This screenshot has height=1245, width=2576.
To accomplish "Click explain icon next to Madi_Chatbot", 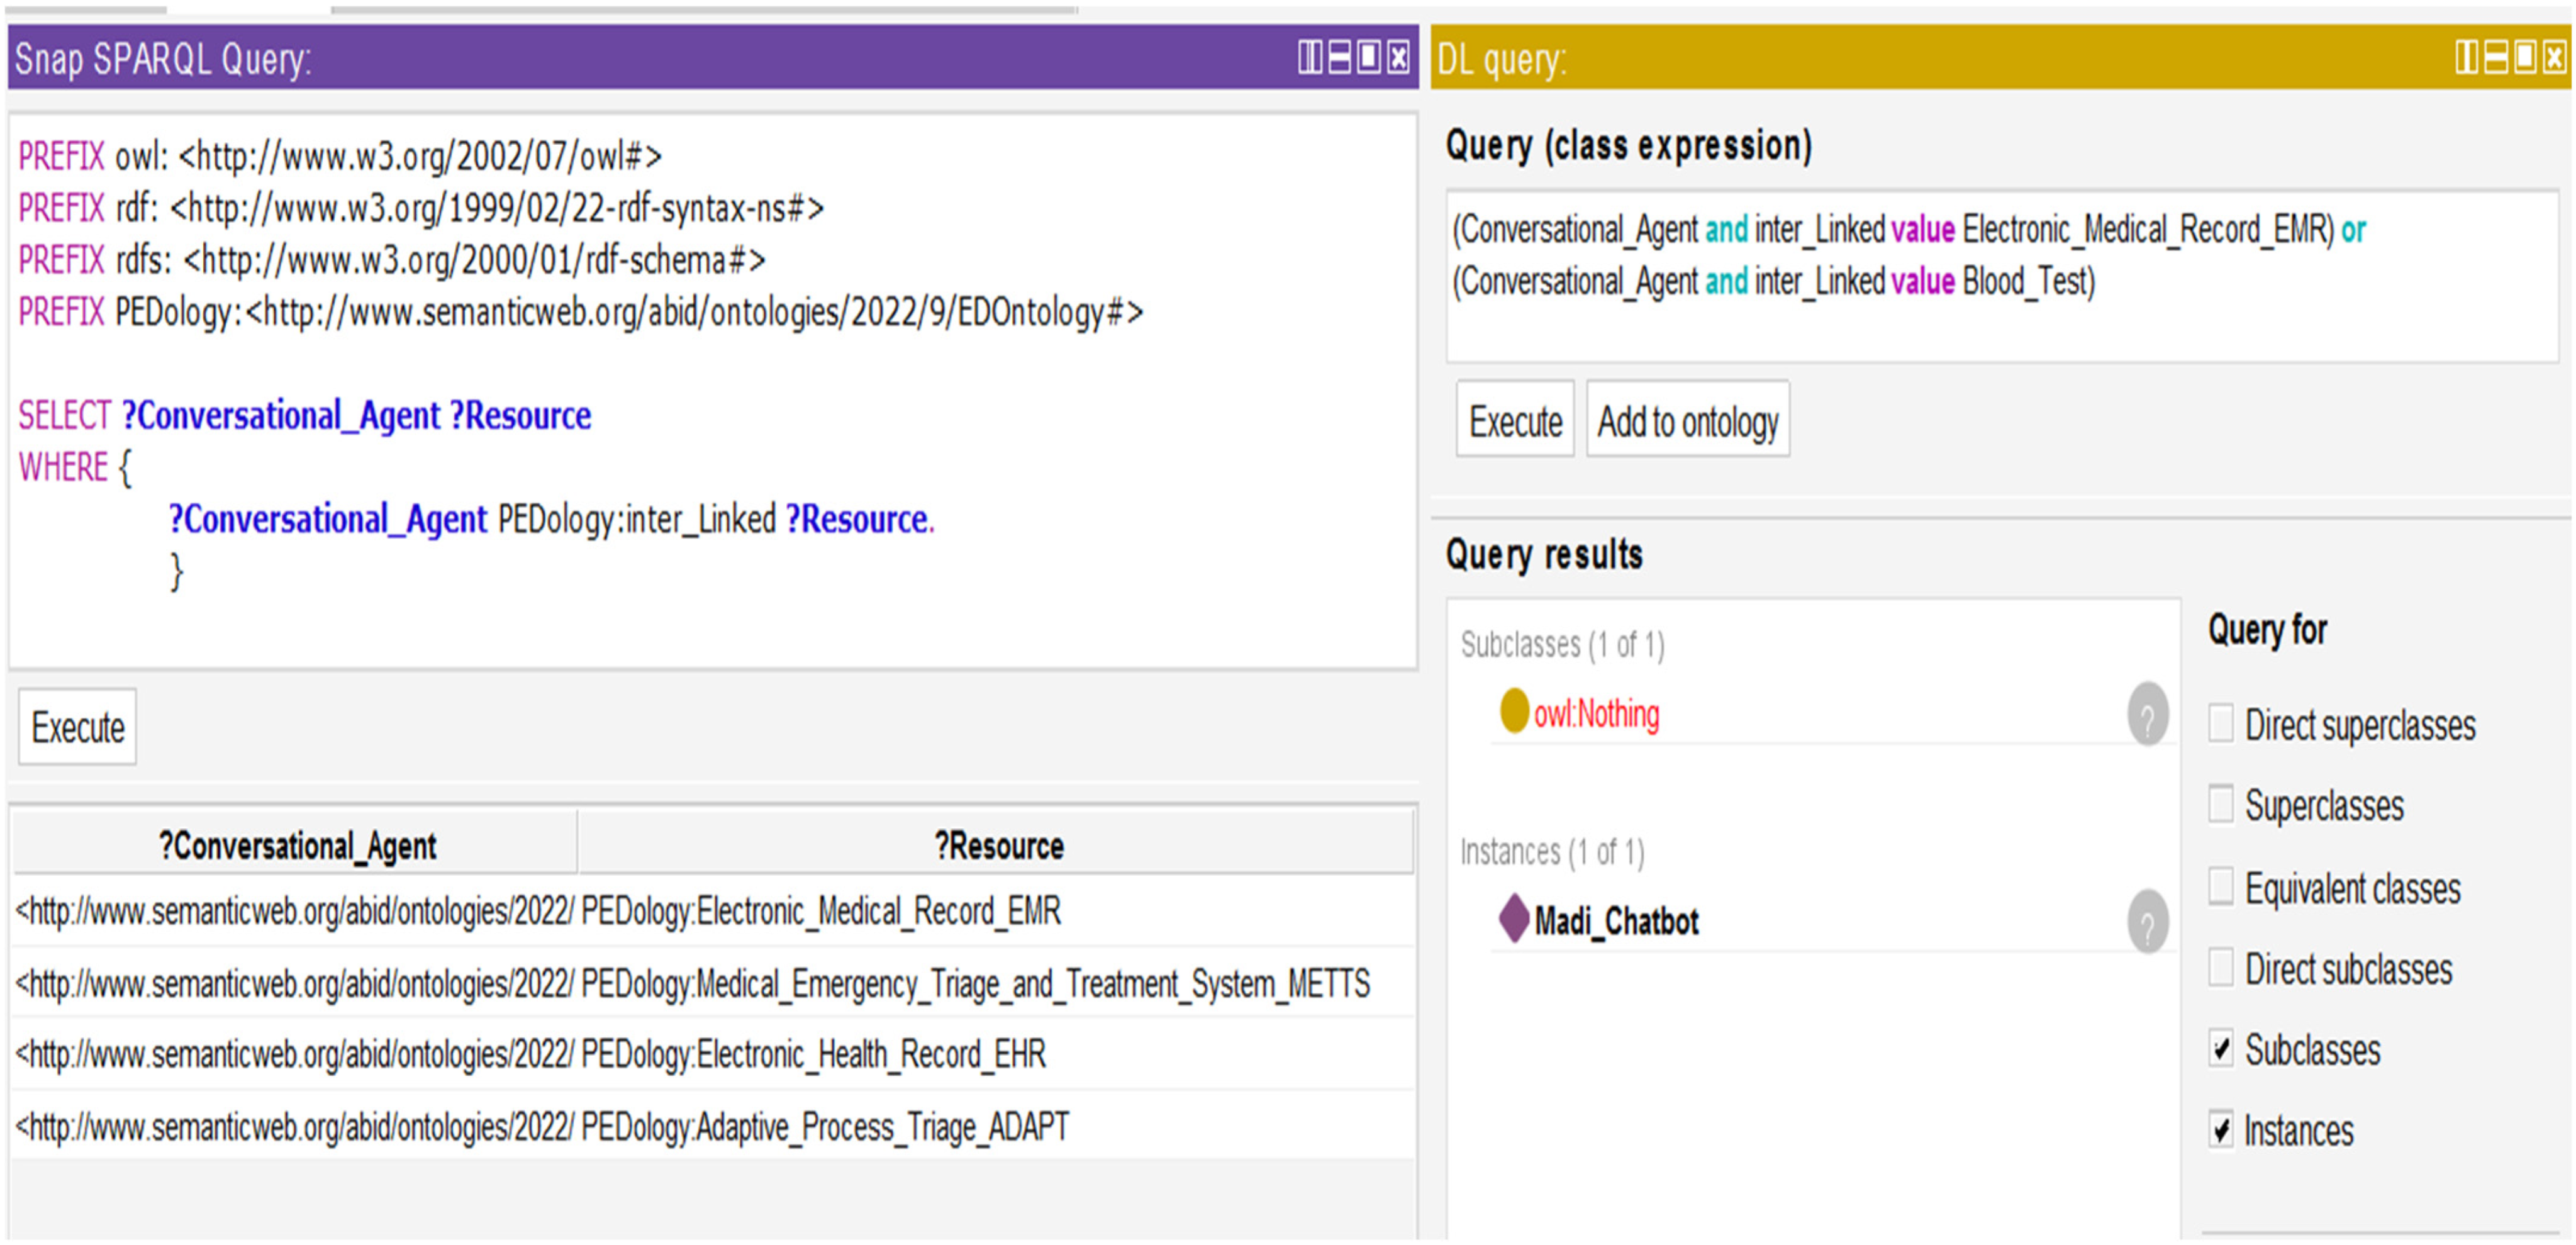I will point(2147,921).
